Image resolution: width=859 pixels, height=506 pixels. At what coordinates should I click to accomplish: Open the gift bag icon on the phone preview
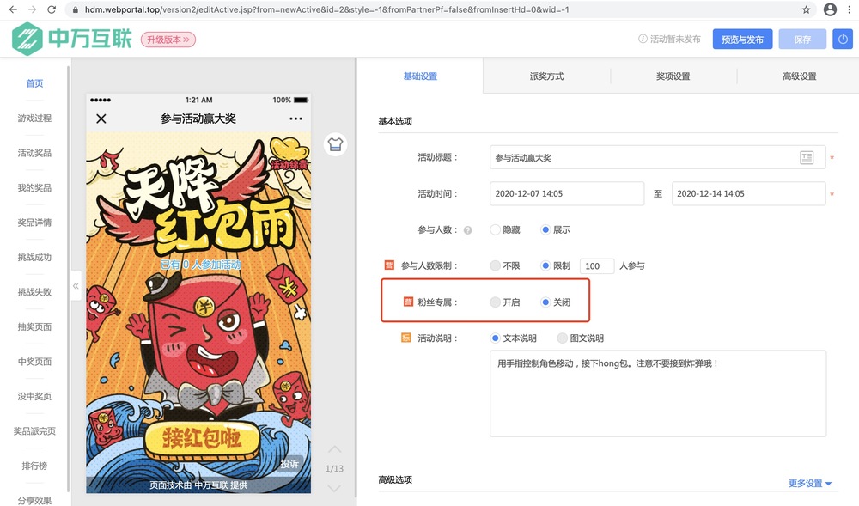pos(335,144)
